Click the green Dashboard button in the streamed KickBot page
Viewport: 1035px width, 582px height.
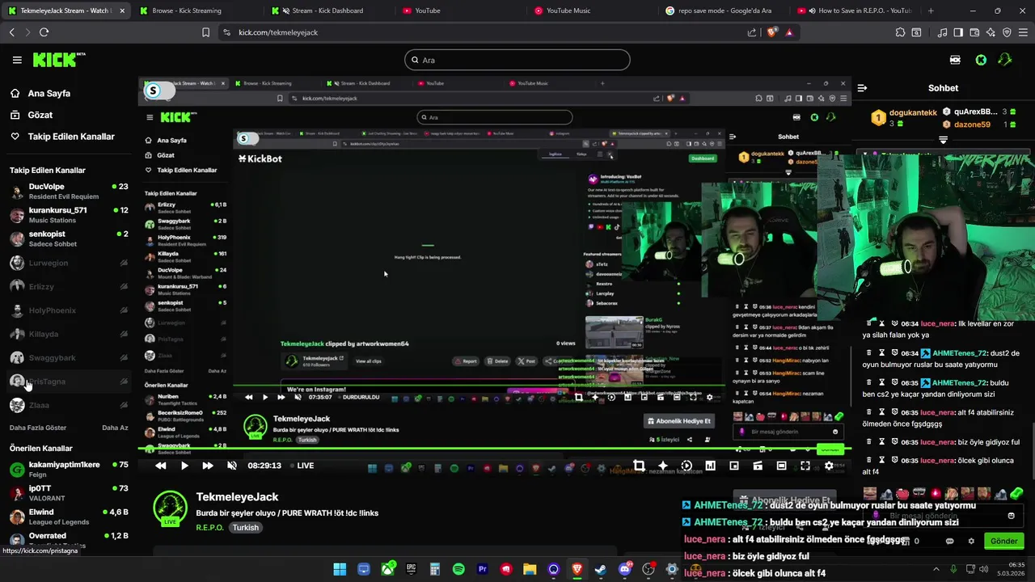tap(703, 158)
